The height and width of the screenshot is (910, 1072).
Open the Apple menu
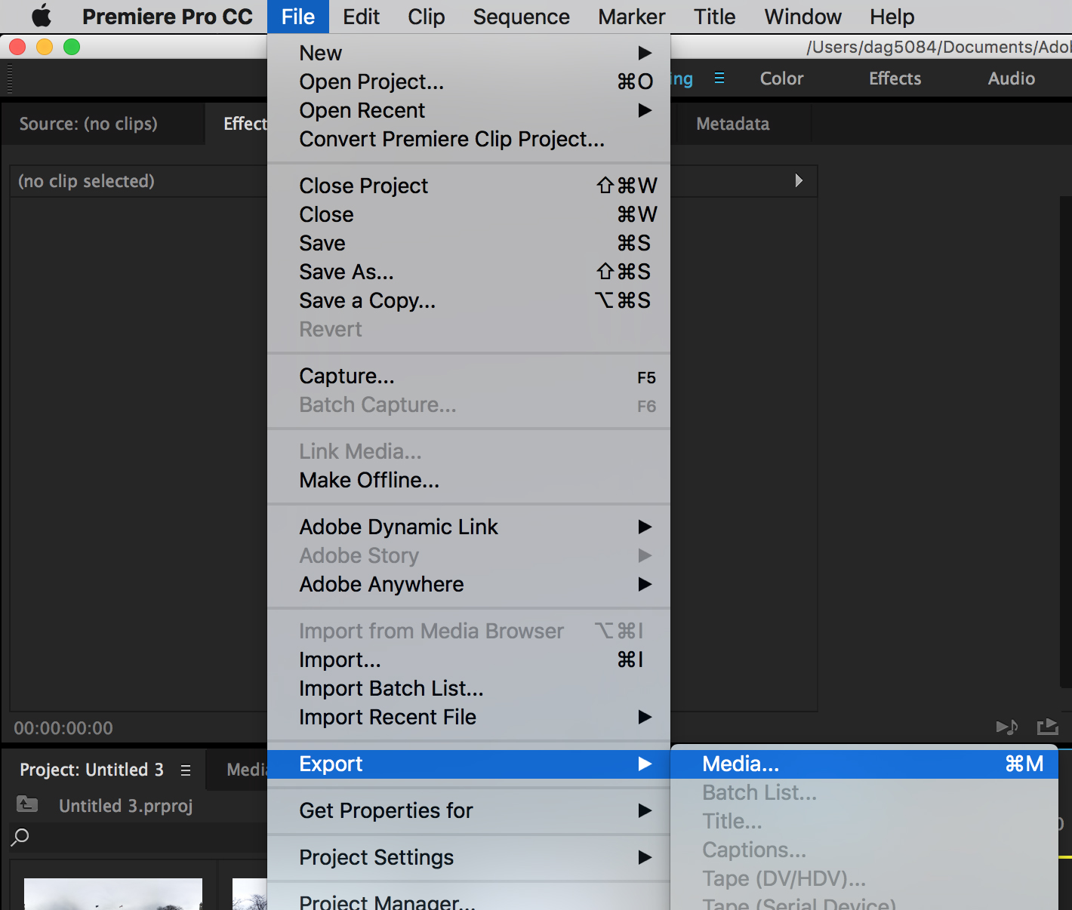coord(42,16)
